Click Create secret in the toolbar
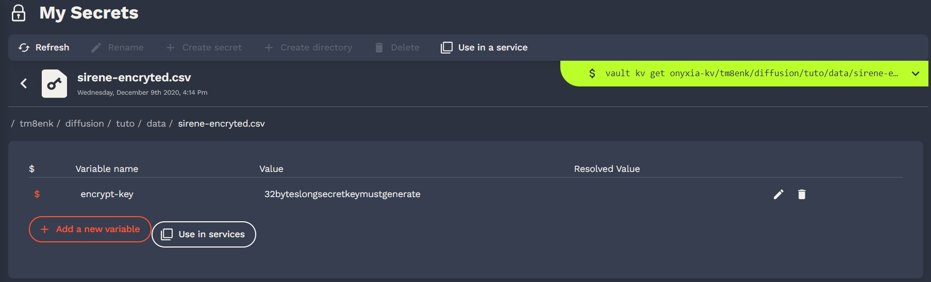The height and width of the screenshot is (282, 931). 204,47
